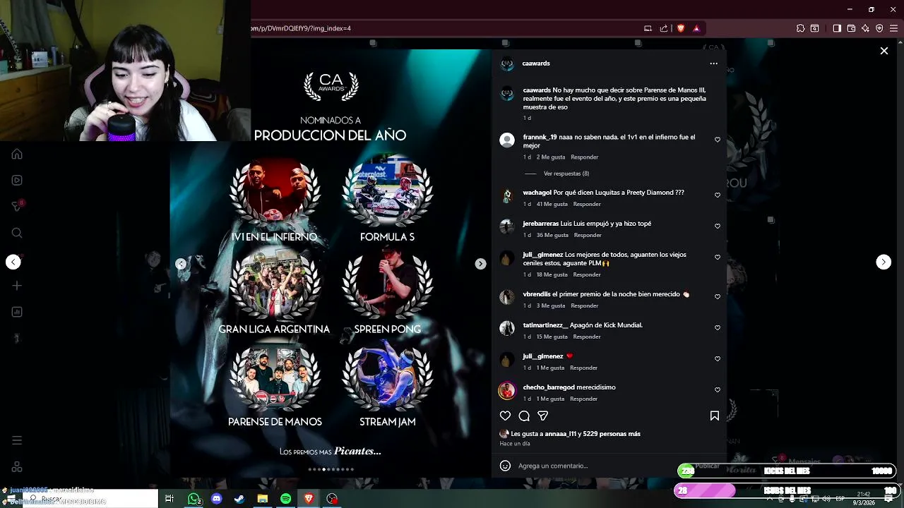Image resolution: width=904 pixels, height=508 pixels.
Task: Reply to wachagol's comment
Action: [587, 204]
